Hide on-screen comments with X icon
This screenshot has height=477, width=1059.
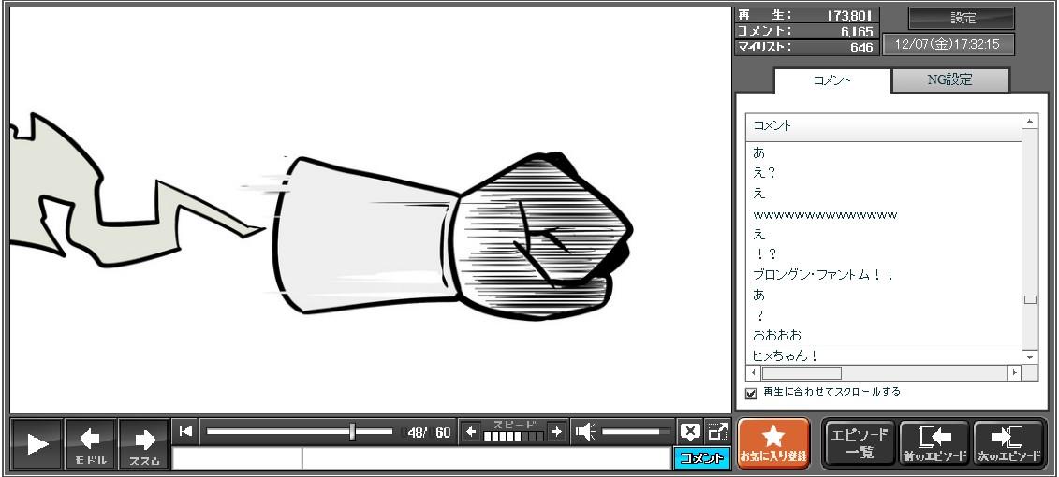click(x=690, y=431)
